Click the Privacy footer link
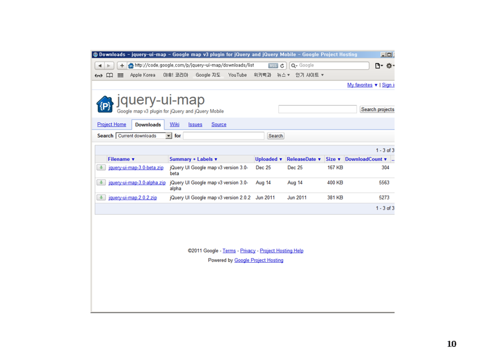Image resolution: width=485 pixels, height=363 pixels. pos(248,251)
